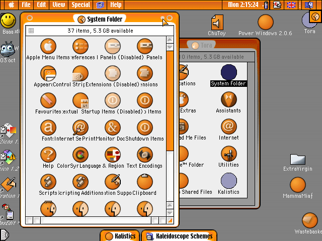Viewport: 322px width, 241px height.
Task: Select System Folder in Tora window
Action: click(x=228, y=72)
